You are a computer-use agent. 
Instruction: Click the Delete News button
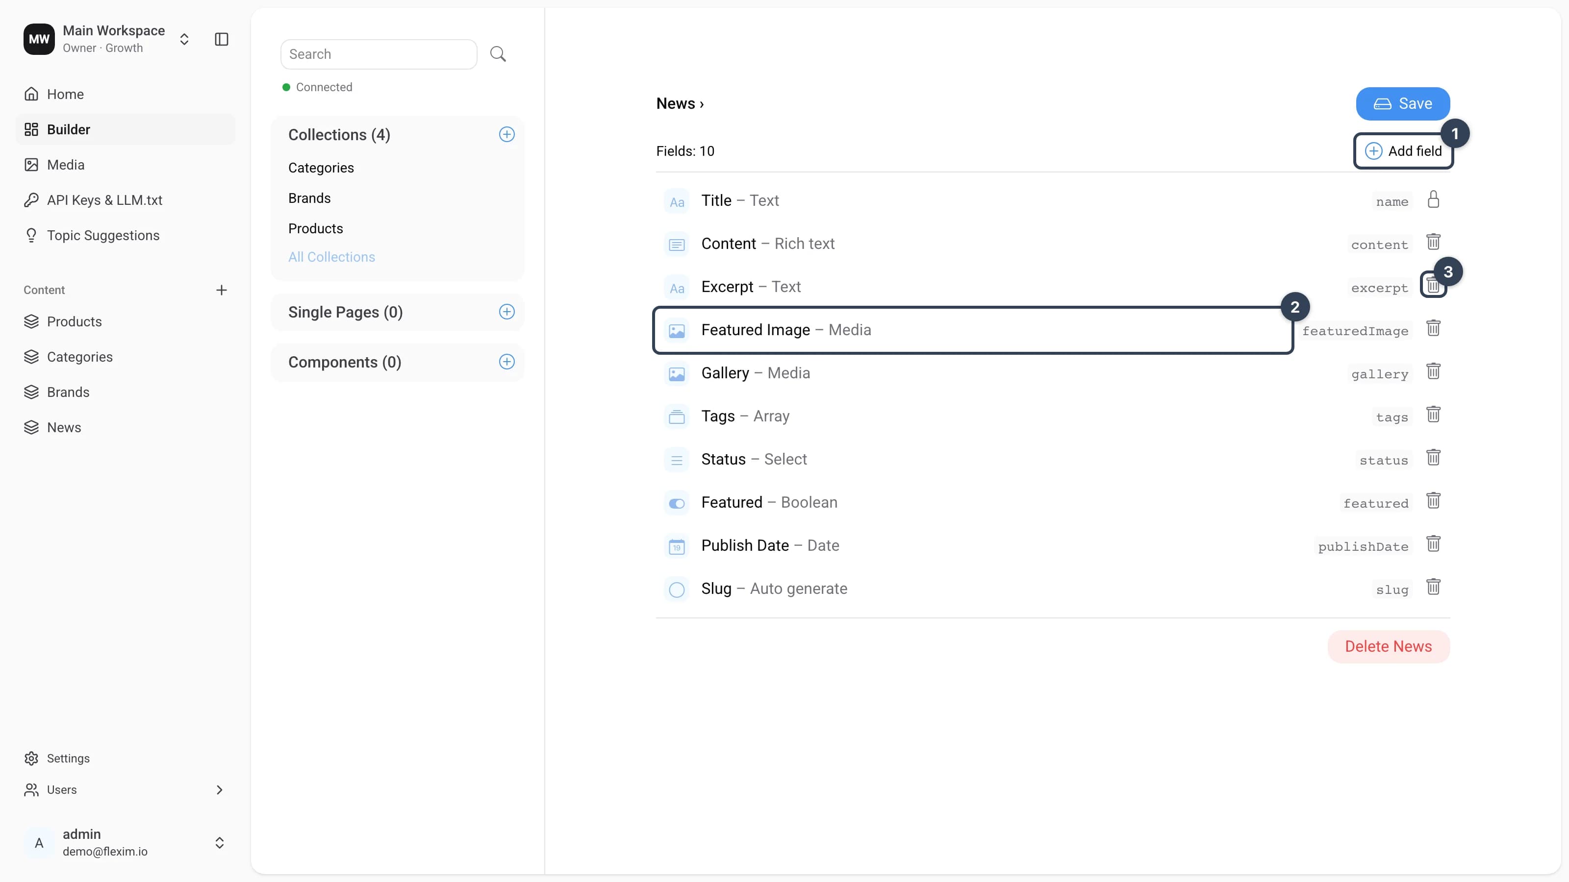click(x=1389, y=646)
